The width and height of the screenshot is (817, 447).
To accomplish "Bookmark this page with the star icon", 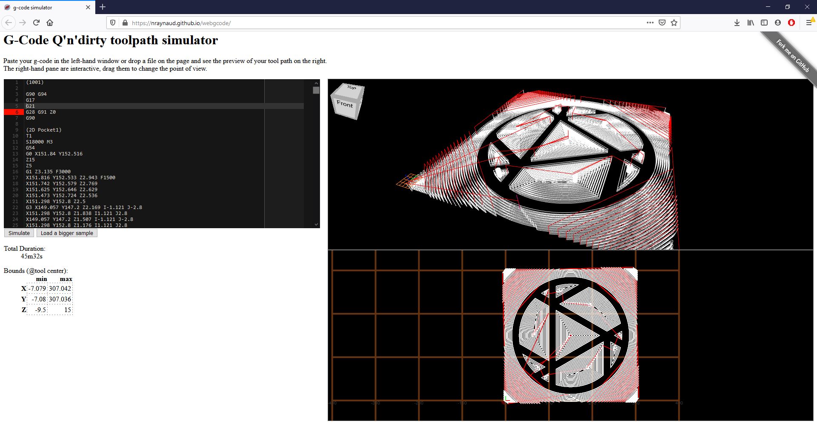I will click(x=674, y=23).
